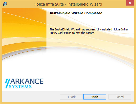Click the Finish button to exit wizard
136x104 pixels.
click(95, 97)
